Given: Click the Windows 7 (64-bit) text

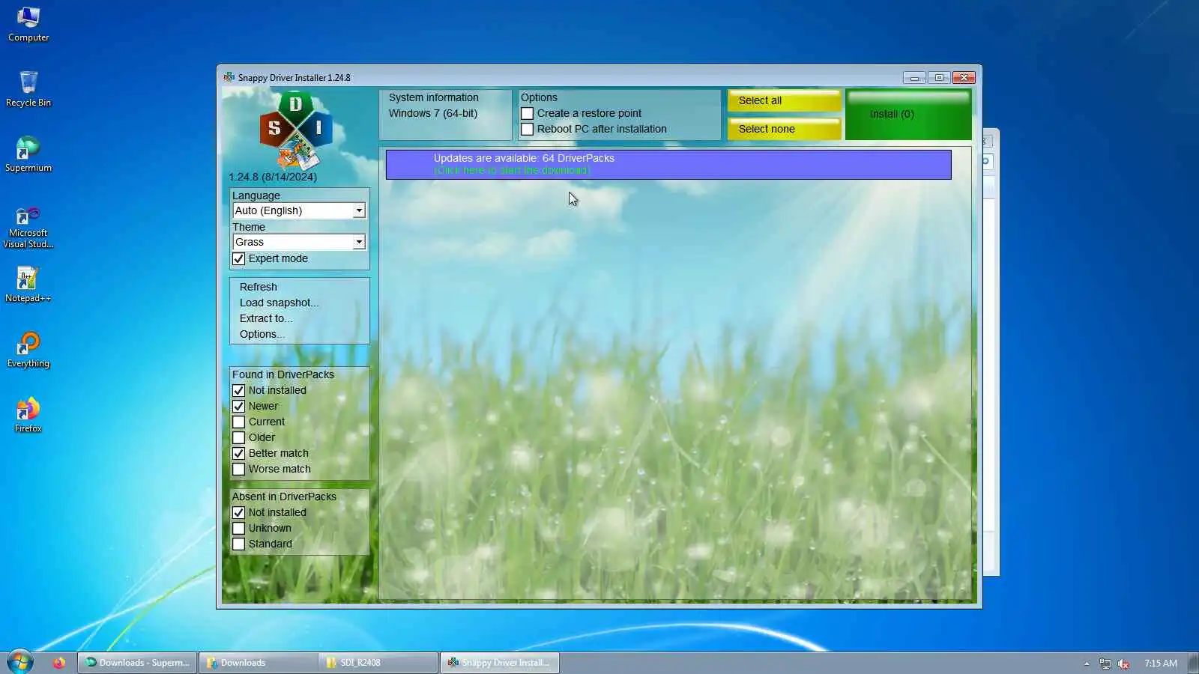Looking at the screenshot, I should (433, 113).
